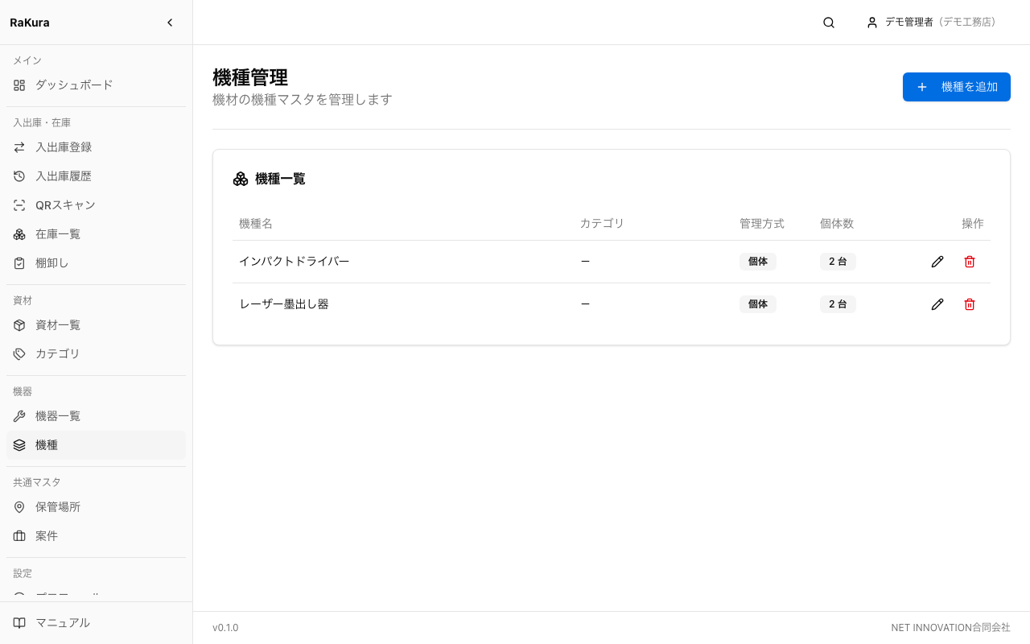Go to ダッシュボード in the sidebar
The image size is (1030, 644).
(96, 85)
